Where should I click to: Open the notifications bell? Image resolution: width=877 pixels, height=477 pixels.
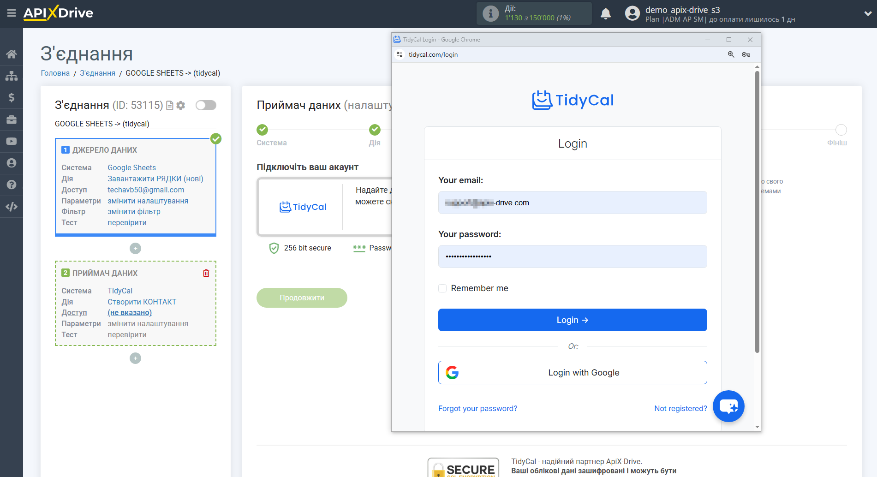click(605, 13)
